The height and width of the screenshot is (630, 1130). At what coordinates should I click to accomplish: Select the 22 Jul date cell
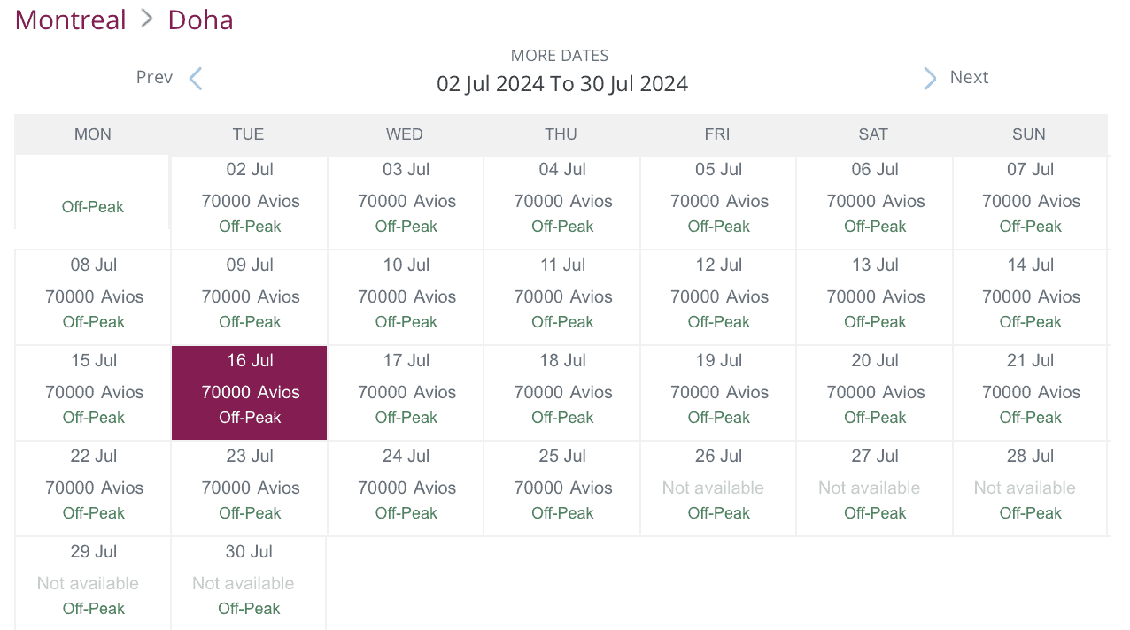(93, 488)
